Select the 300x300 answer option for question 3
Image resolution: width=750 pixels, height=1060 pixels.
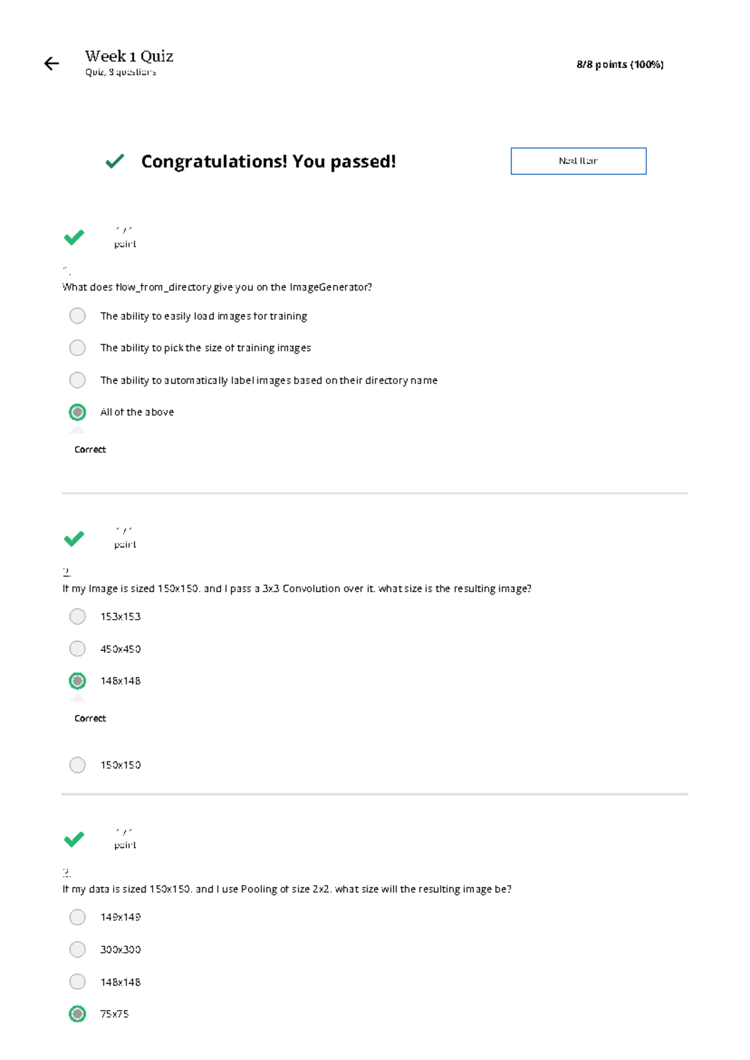(x=77, y=949)
